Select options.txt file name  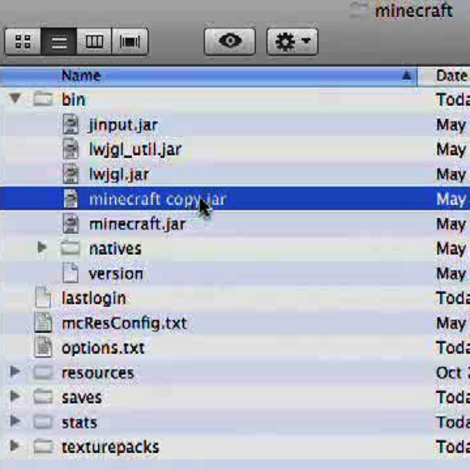[103, 348]
